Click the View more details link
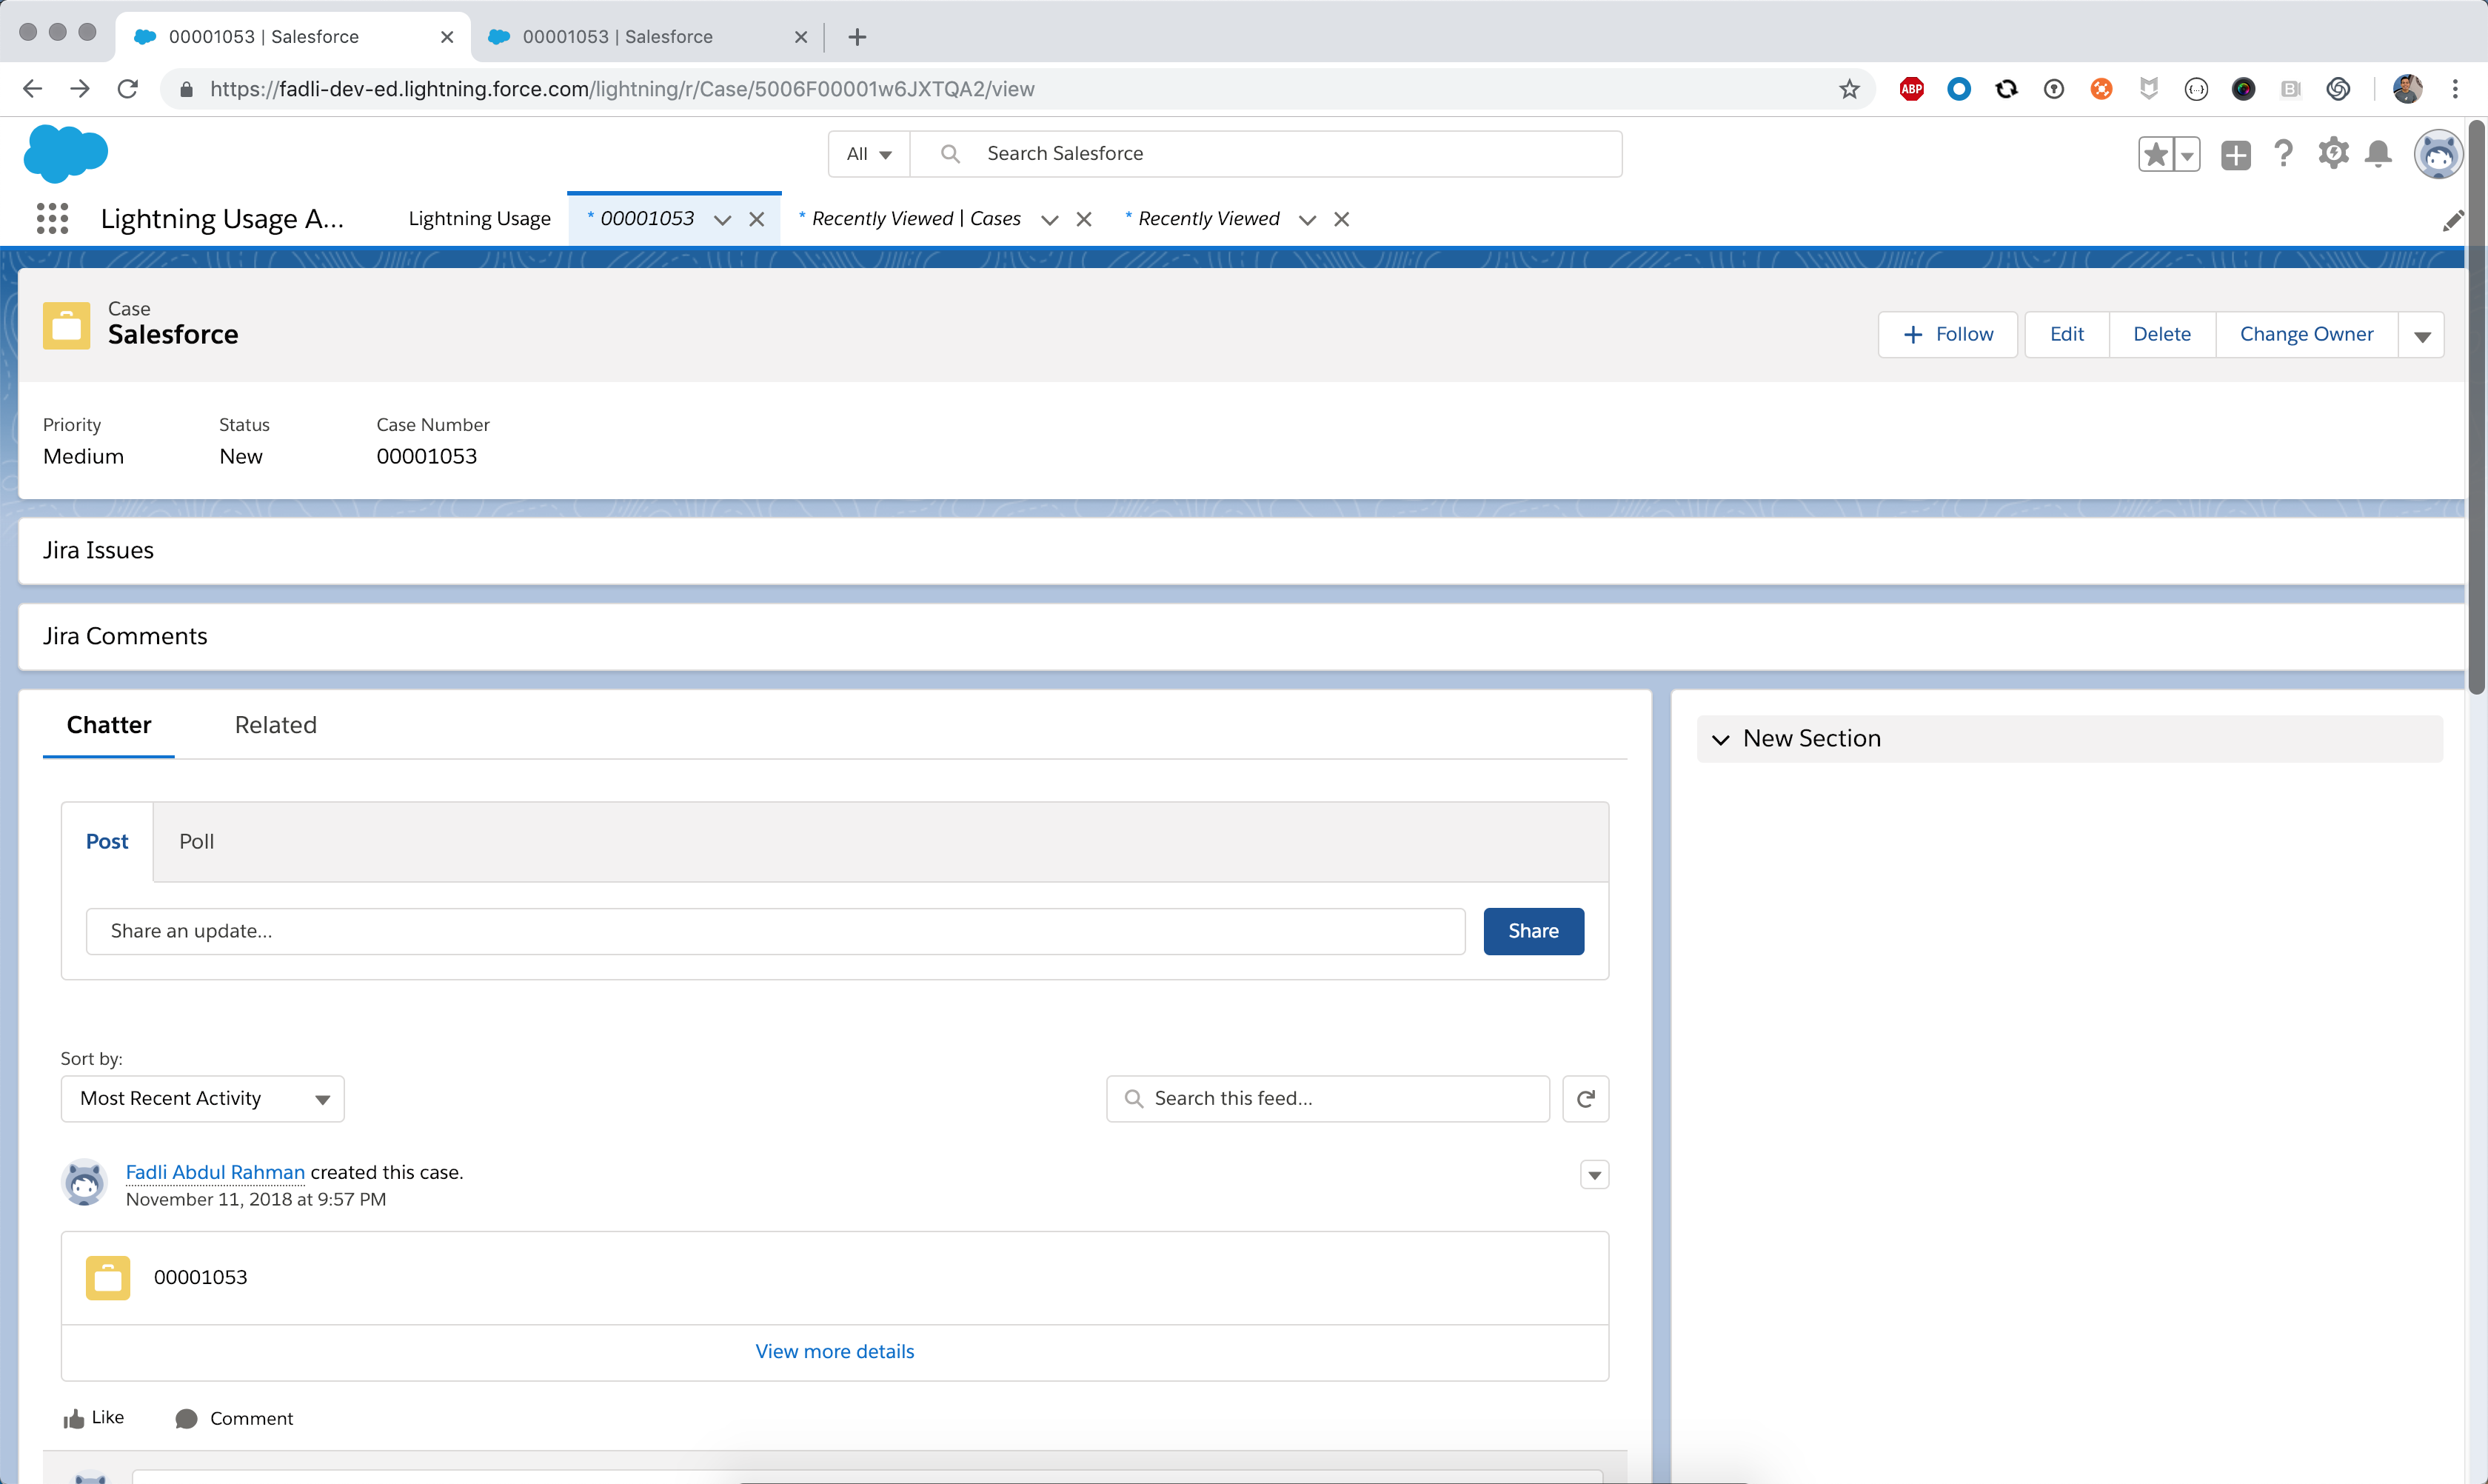The image size is (2488, 1484). [834, 1351]
